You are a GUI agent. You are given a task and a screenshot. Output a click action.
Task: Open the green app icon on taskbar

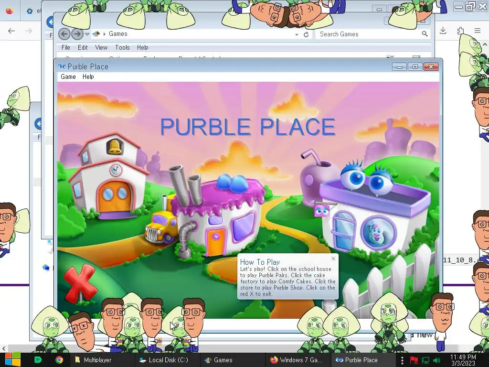[x=38, y=360]
